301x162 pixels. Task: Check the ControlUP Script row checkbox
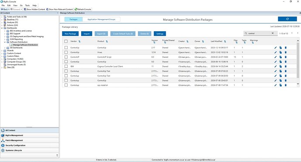(x=66, y=57)
